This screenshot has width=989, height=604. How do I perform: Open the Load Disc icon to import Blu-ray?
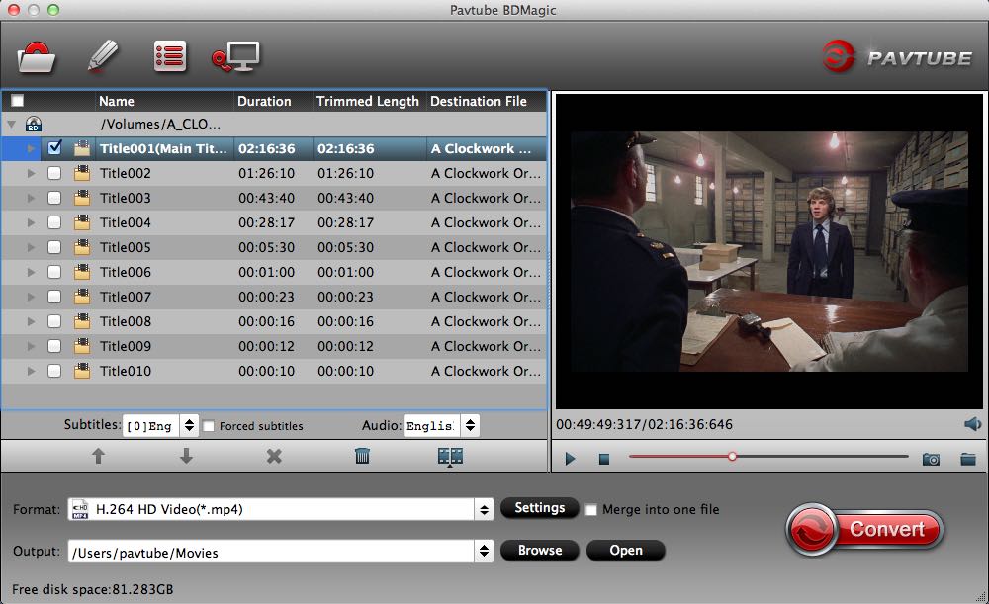tap(36, 56)
